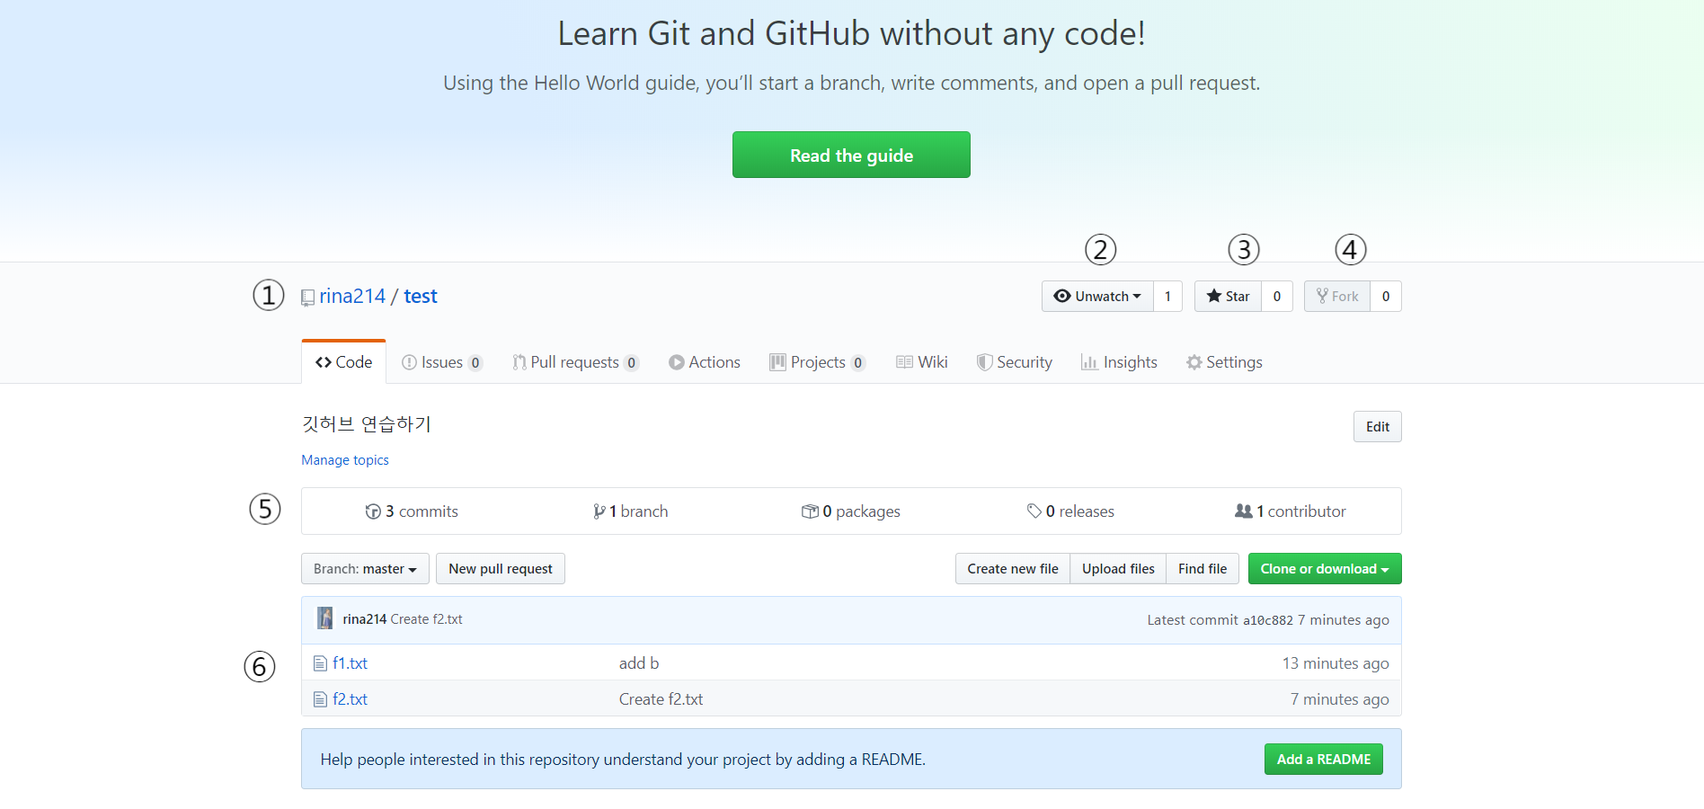Click the people icon beside 1 contributor

coord(1244,511)
